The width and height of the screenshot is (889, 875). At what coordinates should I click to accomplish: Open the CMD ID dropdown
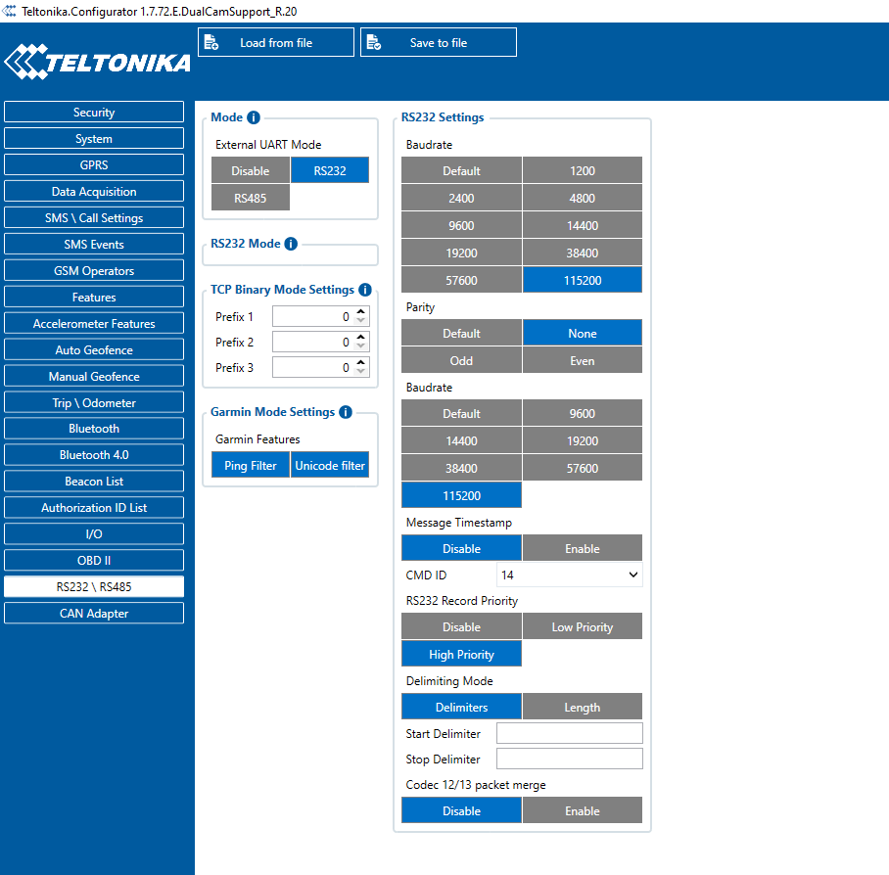point(569,575)
